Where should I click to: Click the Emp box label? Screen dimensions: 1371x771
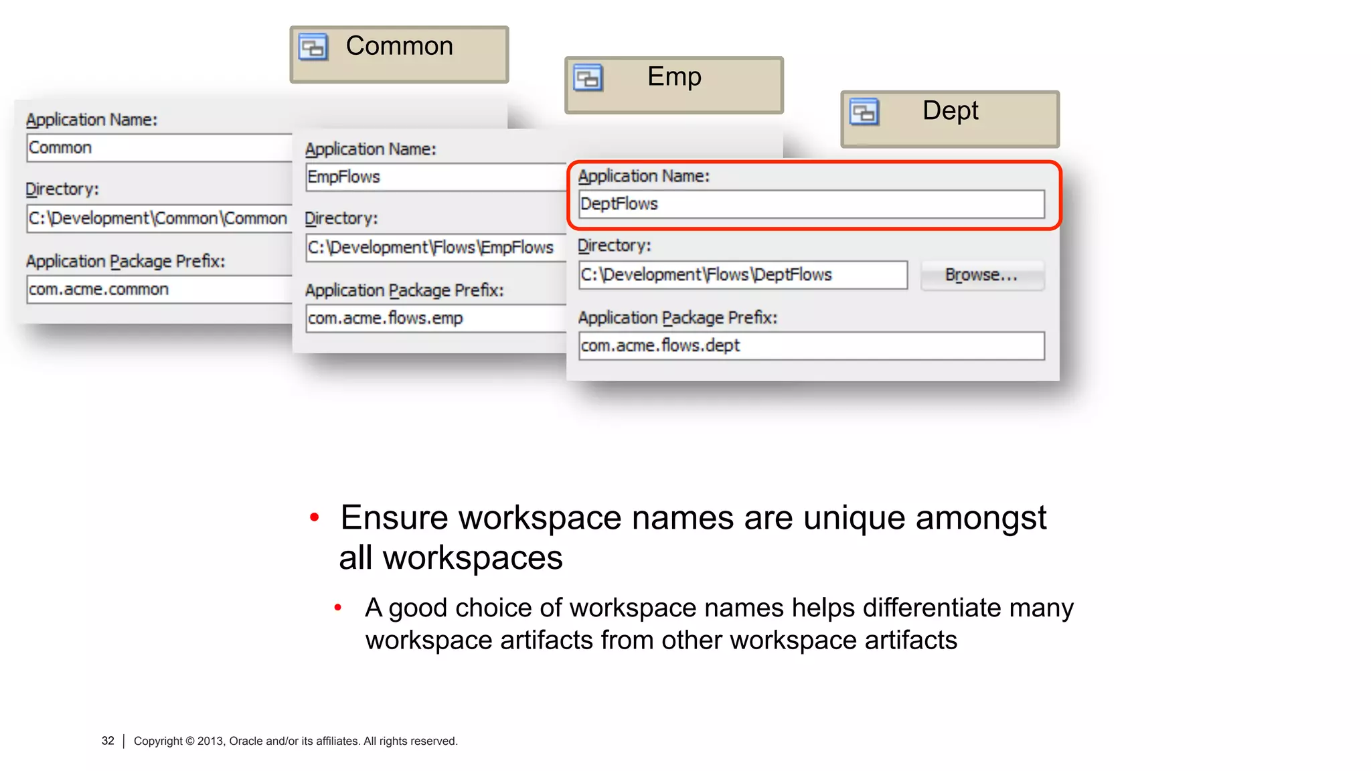pos(674,77)
